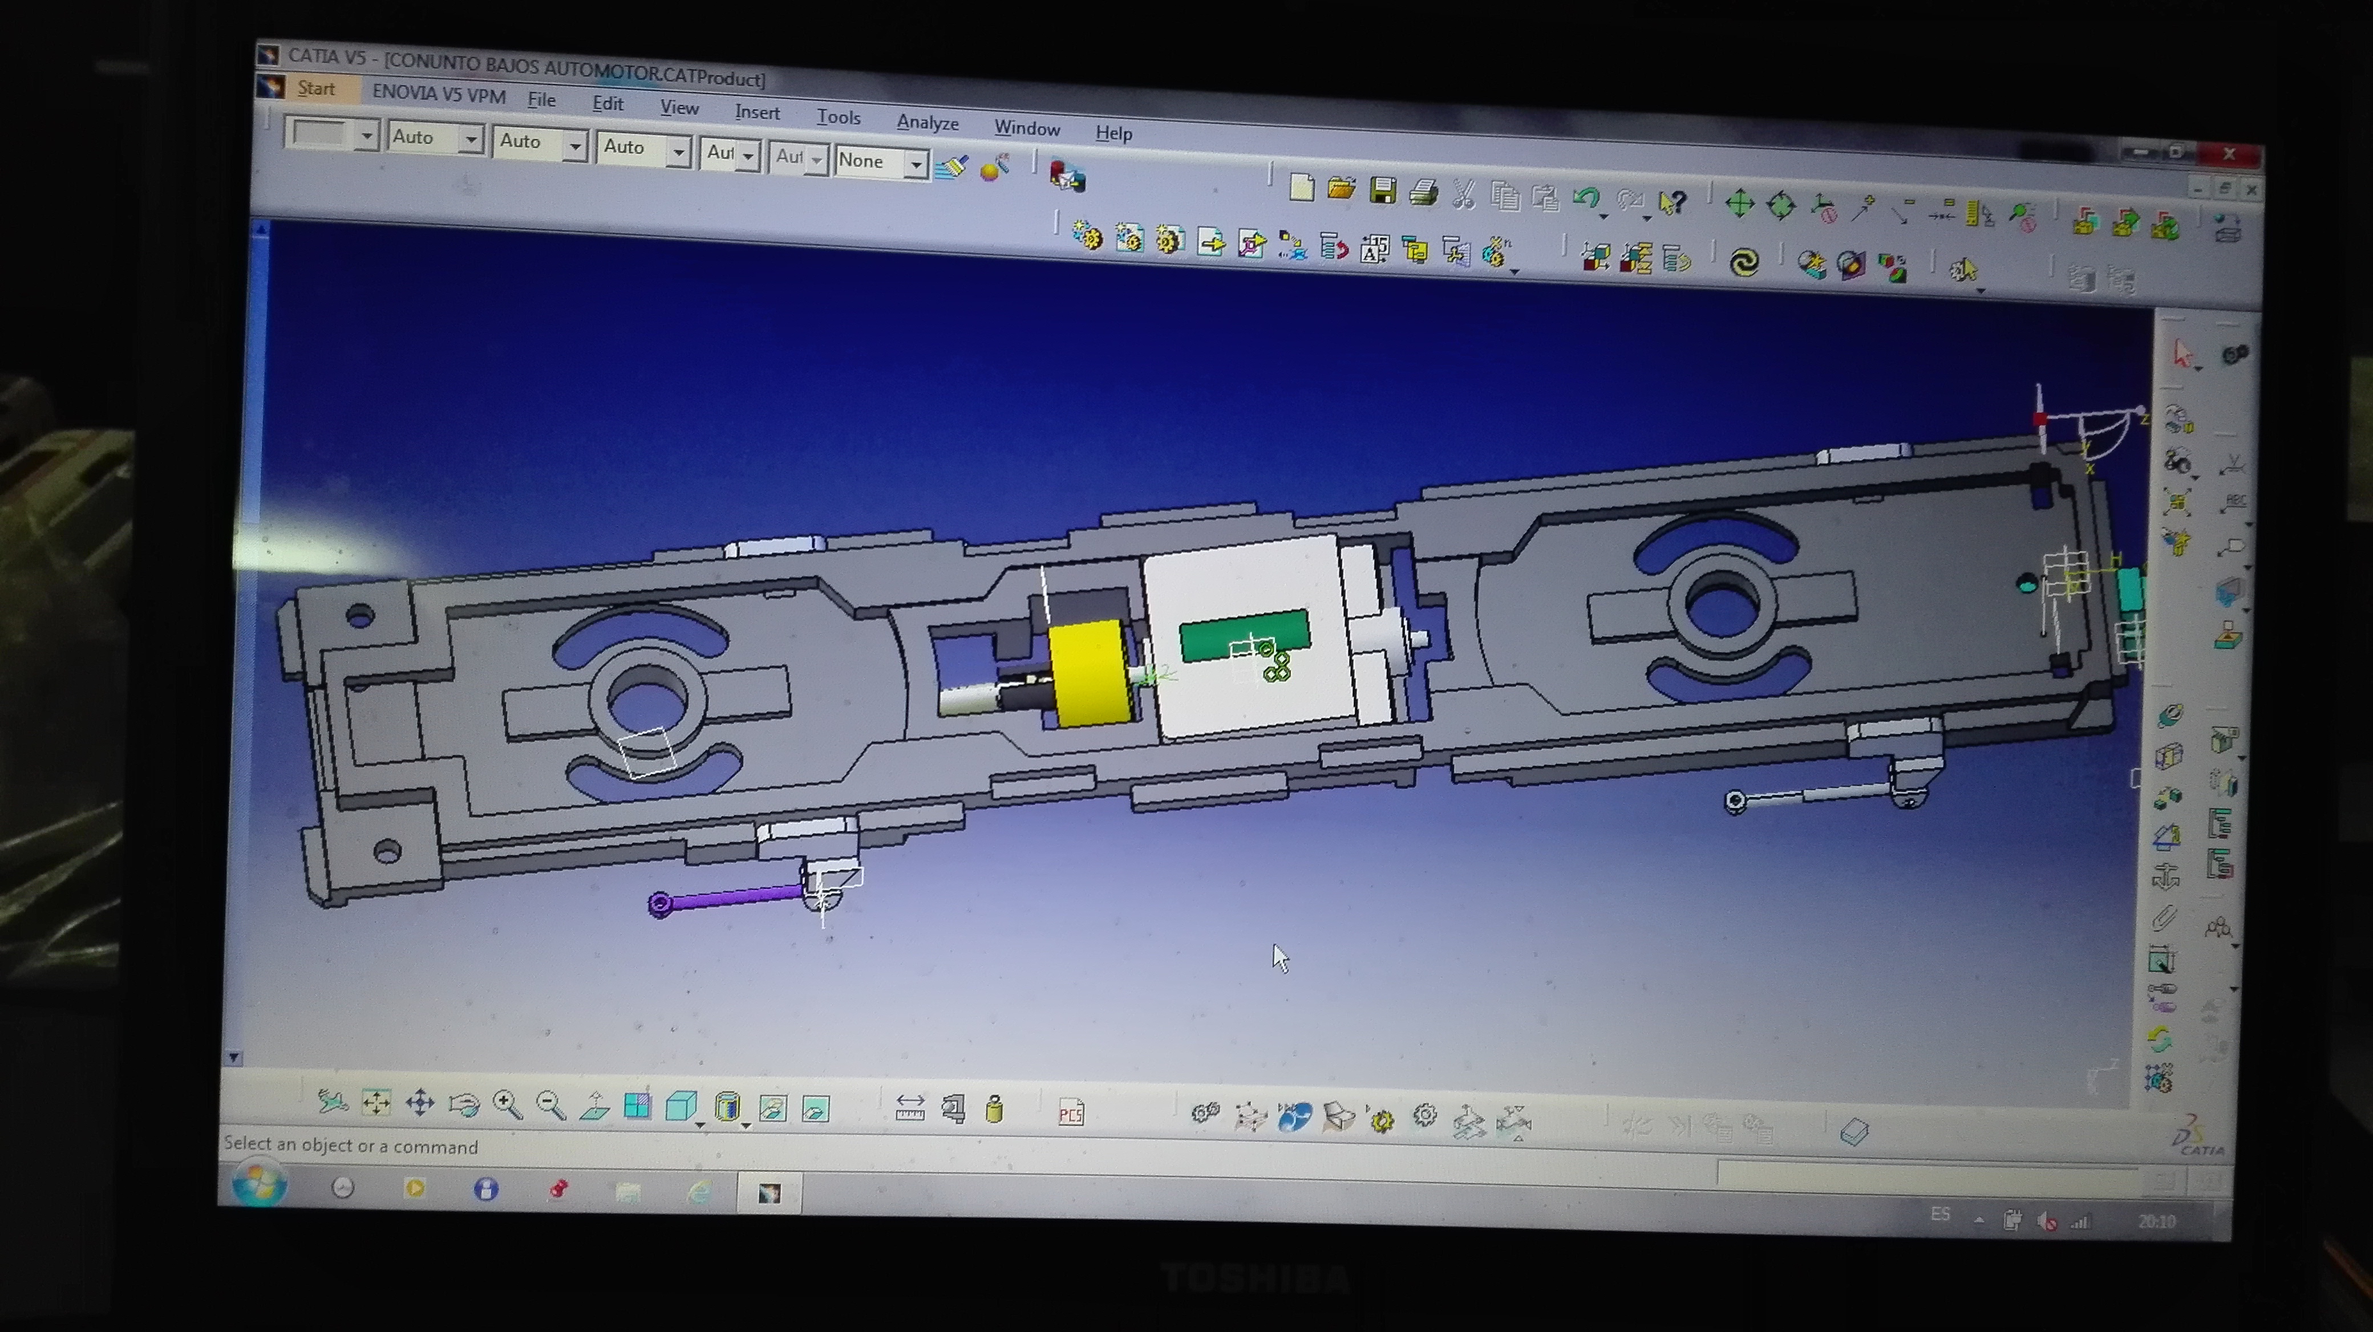The image size is (2373, 1332).
Task: Click the Normal View icon
Action: click(x=594, y=1106)
